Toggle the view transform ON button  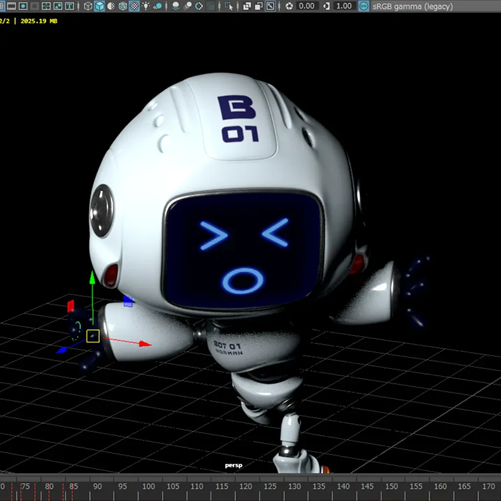[364, 6]
